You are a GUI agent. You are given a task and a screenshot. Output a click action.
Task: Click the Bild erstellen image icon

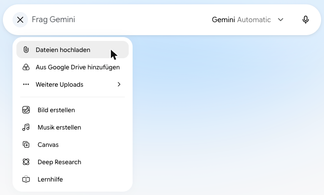(x=26, y=110)
